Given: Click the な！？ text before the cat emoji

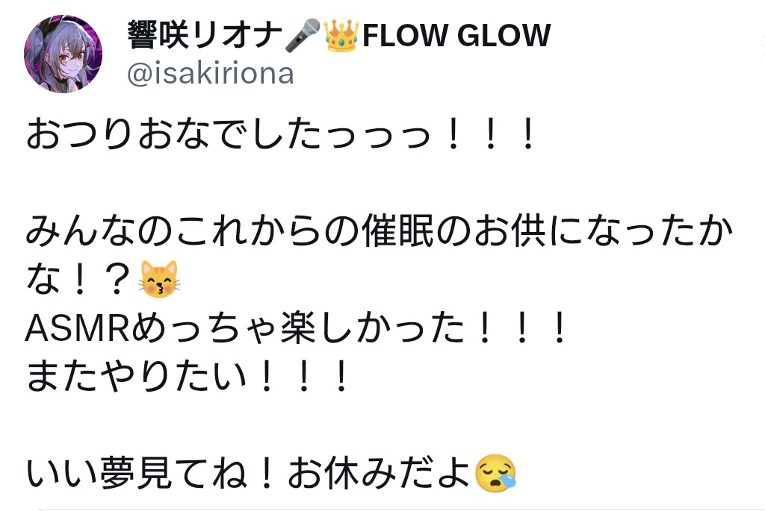Looking at the screenshot, I should point(80,280).
